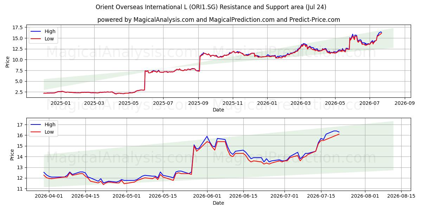Click the '2025-11' tick label
Image resolution: width=422 pixels, height=211 pixels.
(x=232, y=103)
